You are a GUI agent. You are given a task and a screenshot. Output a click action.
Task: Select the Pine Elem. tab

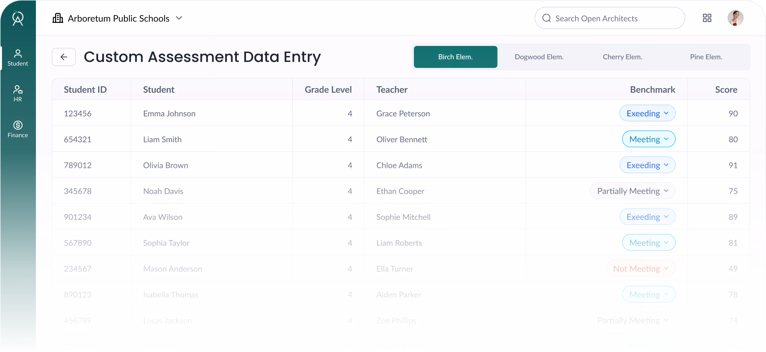706,57
